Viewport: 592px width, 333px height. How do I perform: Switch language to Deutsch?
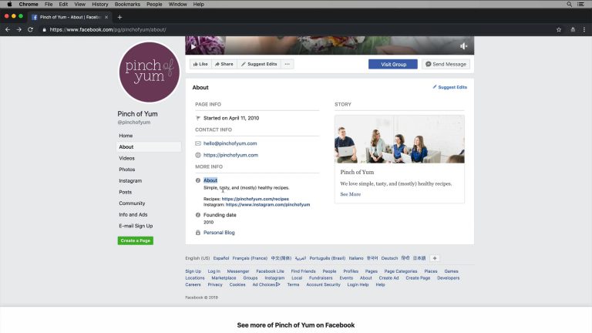(389, 258)
